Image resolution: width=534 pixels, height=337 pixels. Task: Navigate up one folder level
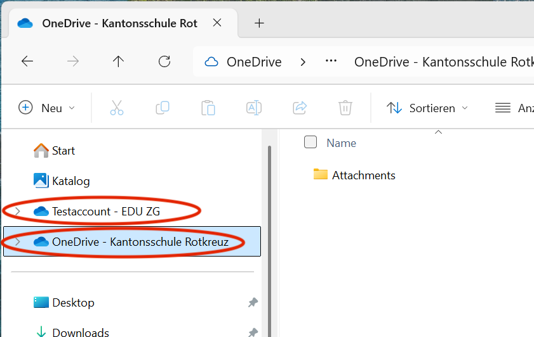coord(118,61)
